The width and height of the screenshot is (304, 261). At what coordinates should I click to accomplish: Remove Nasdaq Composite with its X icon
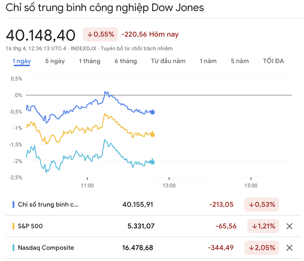point(289,248)
